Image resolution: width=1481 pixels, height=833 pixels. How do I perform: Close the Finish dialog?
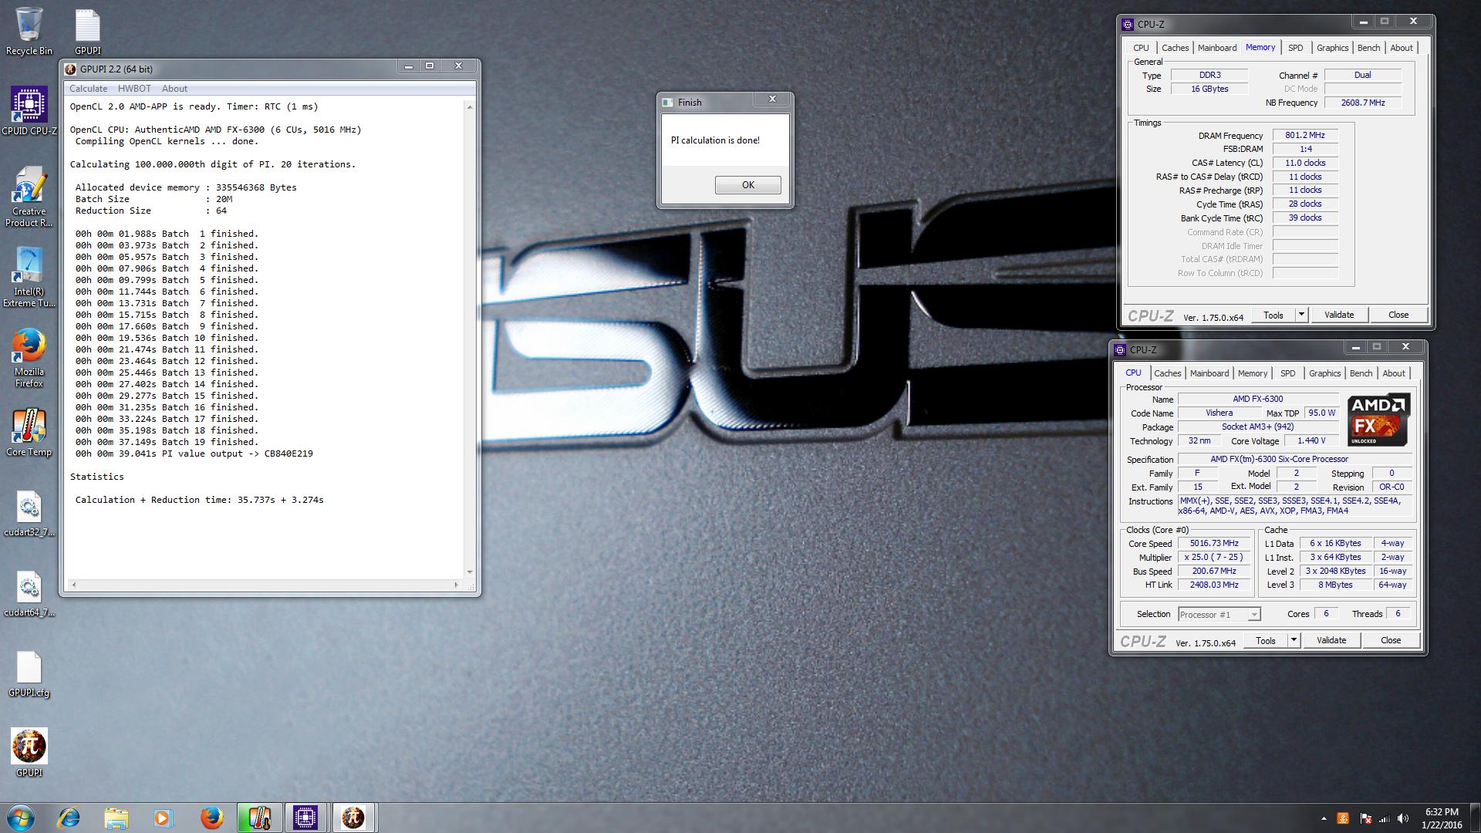click(x=772, y=99)
